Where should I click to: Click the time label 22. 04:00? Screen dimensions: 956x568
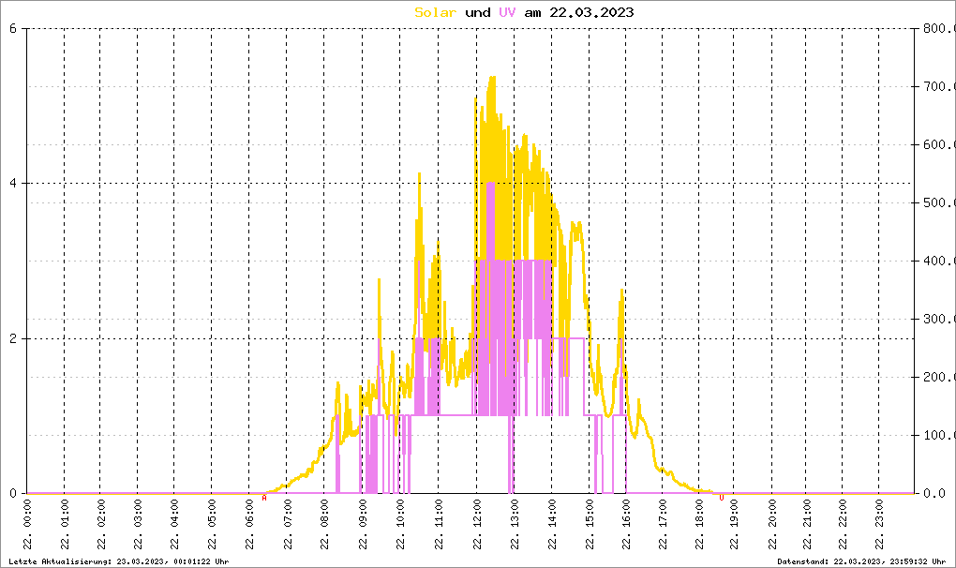click(x=174, y=524)
